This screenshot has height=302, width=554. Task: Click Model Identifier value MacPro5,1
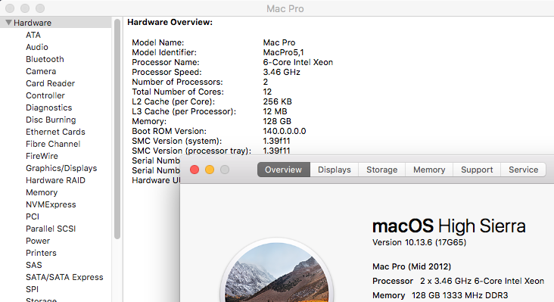(x=283, y=52)
